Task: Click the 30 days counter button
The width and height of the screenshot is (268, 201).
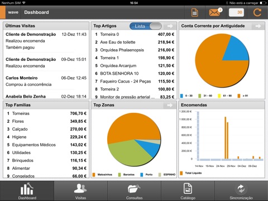Action: click(x=236, y=12)
